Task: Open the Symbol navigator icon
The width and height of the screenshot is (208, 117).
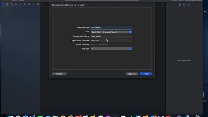Action: click(x=12, y=4)
